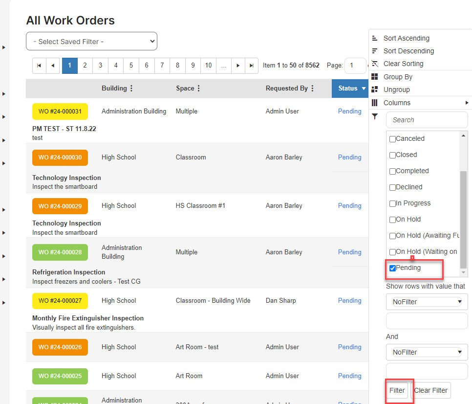Screen dimensions: 472x404
Task: Show more pages with ellipsis button
Action: pyautogui.click(x=224, y=66)
